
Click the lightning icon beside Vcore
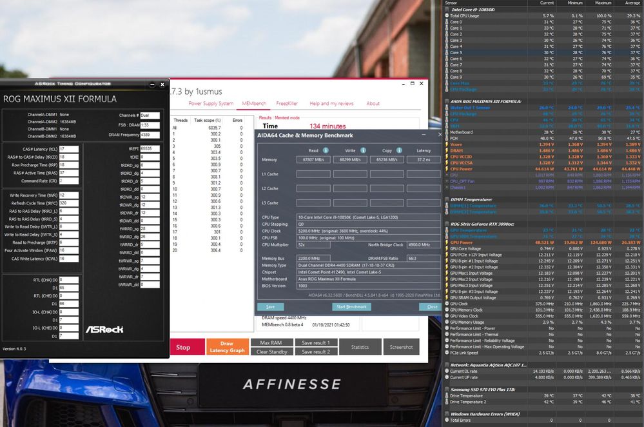click(x=447, y=144)
